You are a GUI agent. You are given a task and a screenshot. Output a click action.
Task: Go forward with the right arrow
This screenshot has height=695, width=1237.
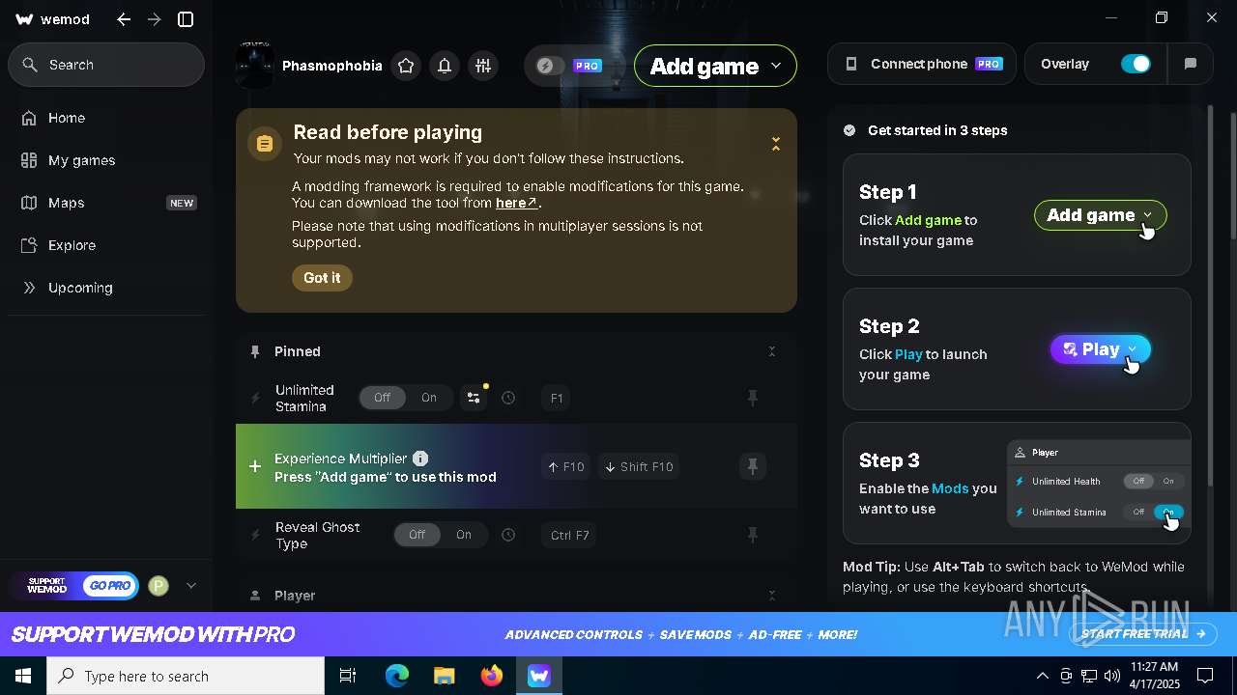[155, 19]
